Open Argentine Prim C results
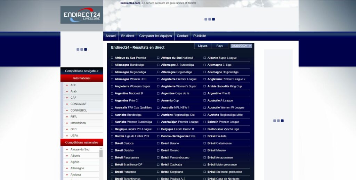The height and width of the screenshot is (180, 356). tap(126, 100)
